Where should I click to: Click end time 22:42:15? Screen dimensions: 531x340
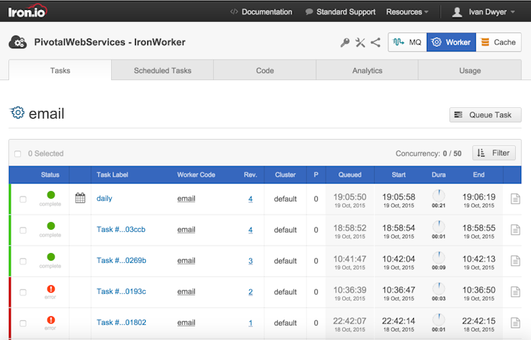(479, 320)
